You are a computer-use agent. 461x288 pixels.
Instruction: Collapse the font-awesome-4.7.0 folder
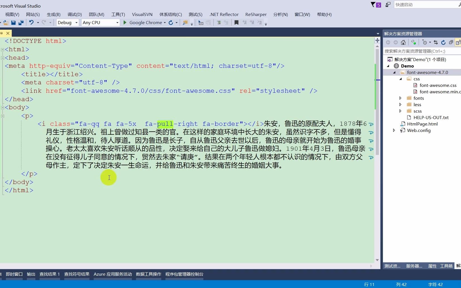pos(395,73)
